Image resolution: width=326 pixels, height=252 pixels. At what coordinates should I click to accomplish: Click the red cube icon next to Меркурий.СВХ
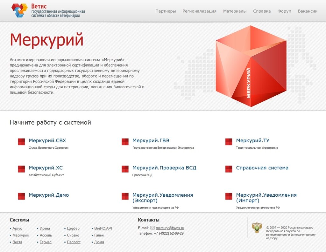coord(21,142)
